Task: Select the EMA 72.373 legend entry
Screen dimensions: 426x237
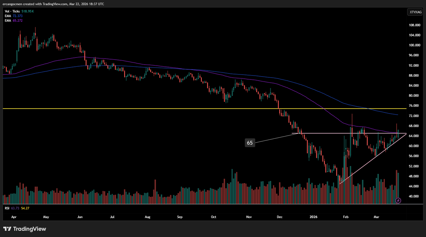Action: pos(14,16)
